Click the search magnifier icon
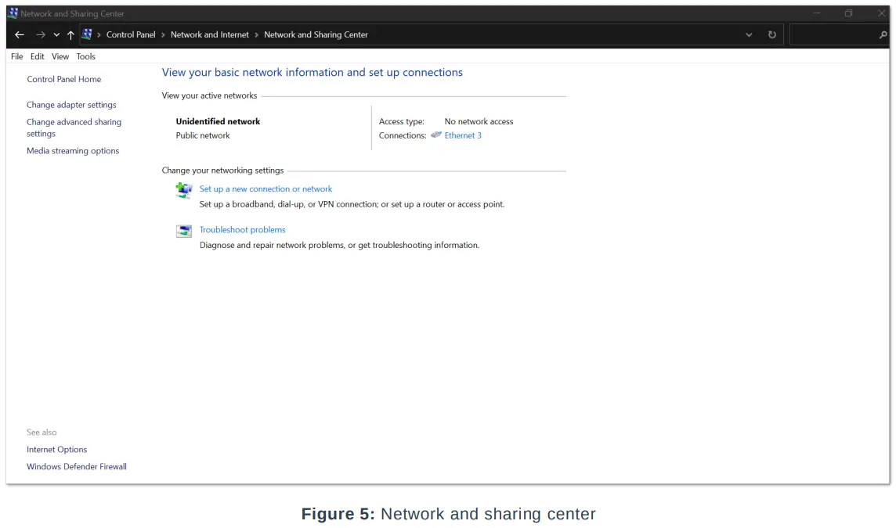 (883, 34)
